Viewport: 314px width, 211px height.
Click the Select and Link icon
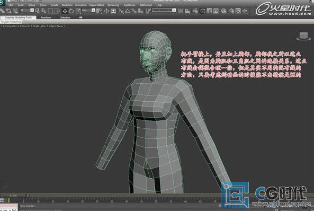(x=2, y=11)
